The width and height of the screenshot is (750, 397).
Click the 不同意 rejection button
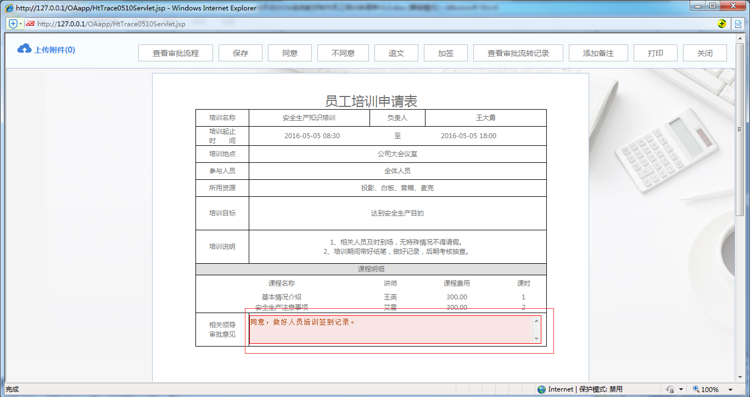[343, 53]
